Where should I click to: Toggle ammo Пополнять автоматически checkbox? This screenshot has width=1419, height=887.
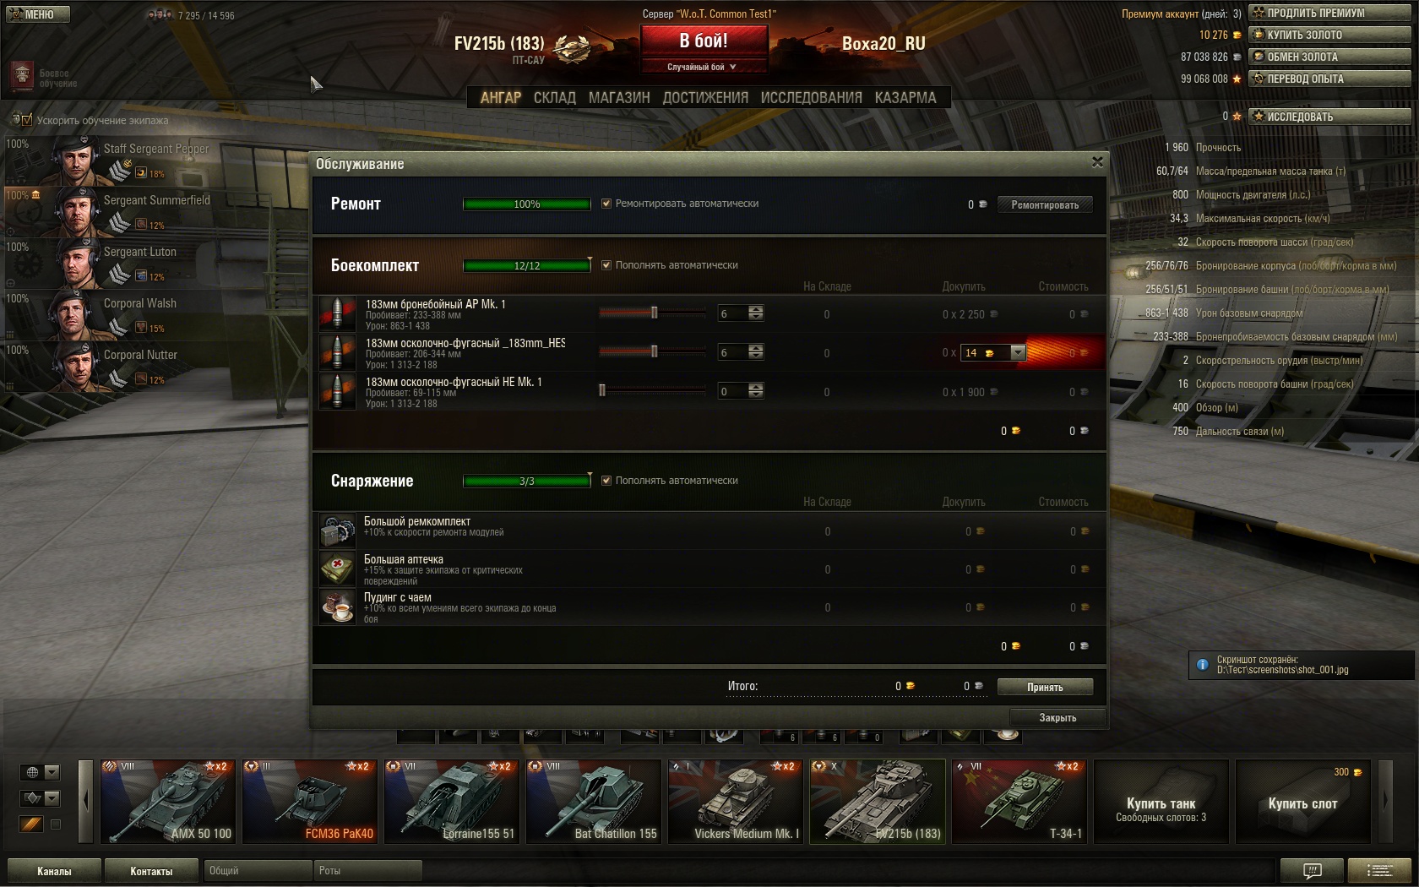tap(606, 265)
